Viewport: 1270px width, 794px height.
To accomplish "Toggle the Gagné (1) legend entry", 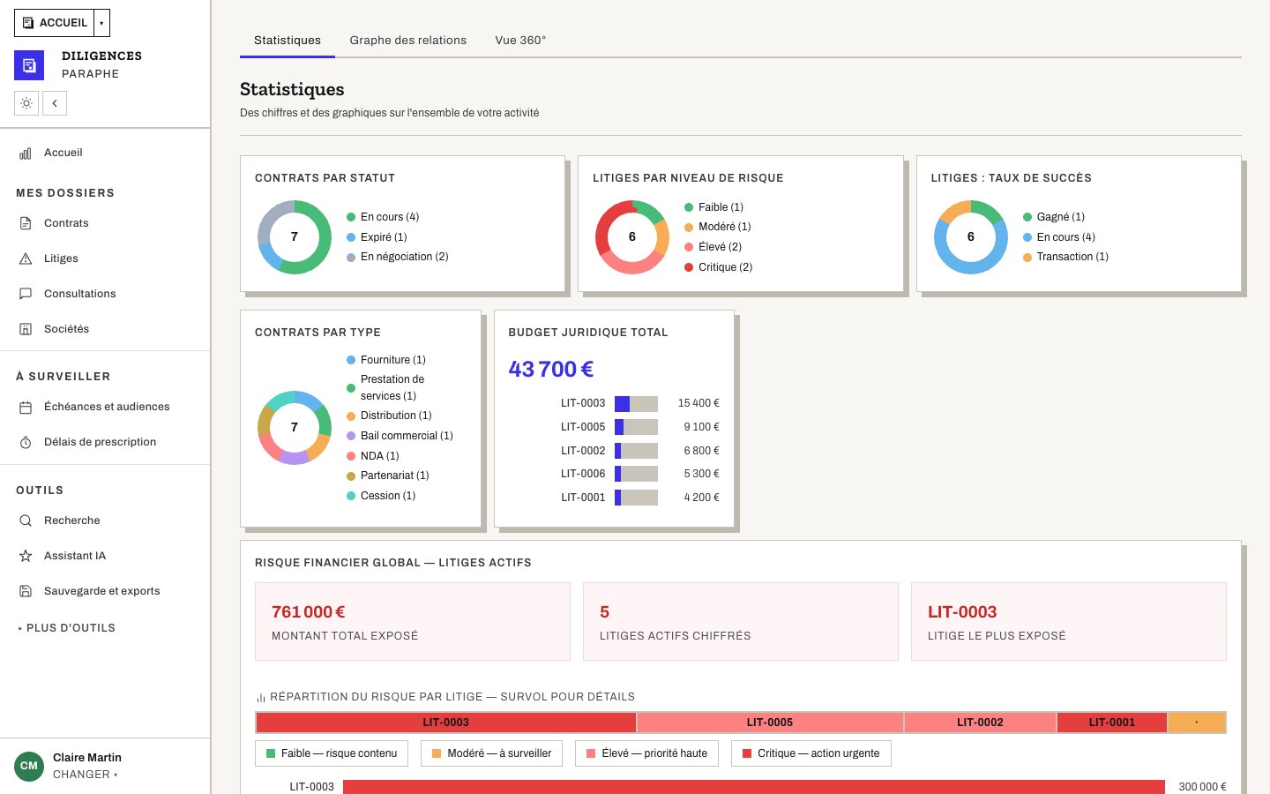I will [1054, 217].
